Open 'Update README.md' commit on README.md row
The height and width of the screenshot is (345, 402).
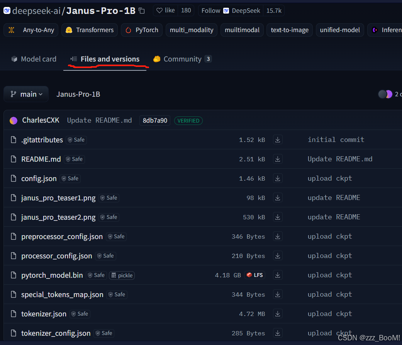tap(340, 159)
